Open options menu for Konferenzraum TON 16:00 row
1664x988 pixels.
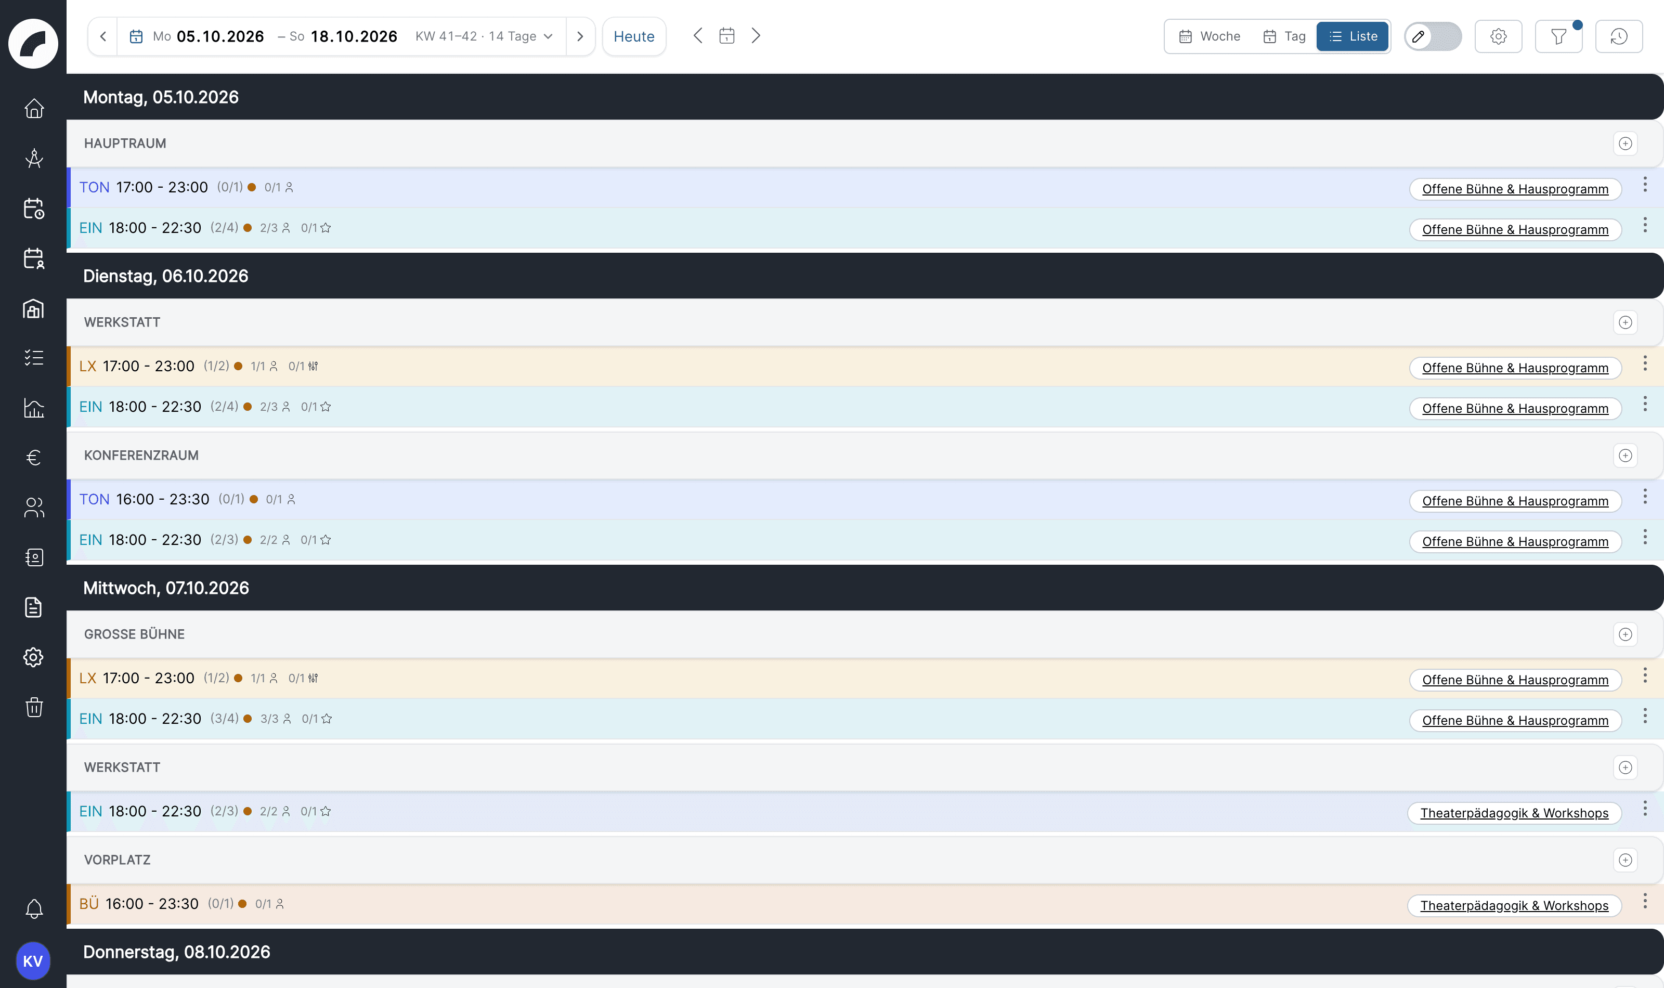(x=1645, y=497)
